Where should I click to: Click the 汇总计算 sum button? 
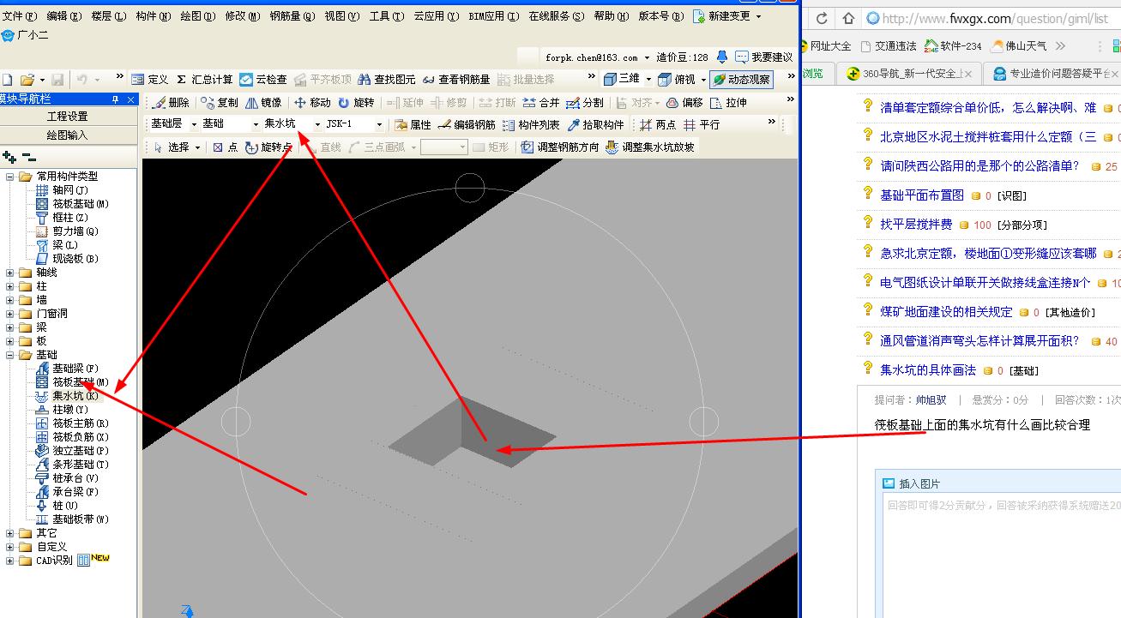coord(204,79)
